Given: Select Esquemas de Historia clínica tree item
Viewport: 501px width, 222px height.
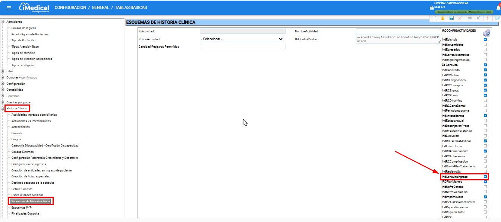Looking at the screenshot, I should click(x=31, y=201).
